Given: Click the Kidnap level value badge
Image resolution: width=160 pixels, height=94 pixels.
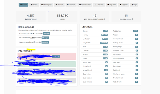Looking at the screenshot, I should tap(137, 43).
